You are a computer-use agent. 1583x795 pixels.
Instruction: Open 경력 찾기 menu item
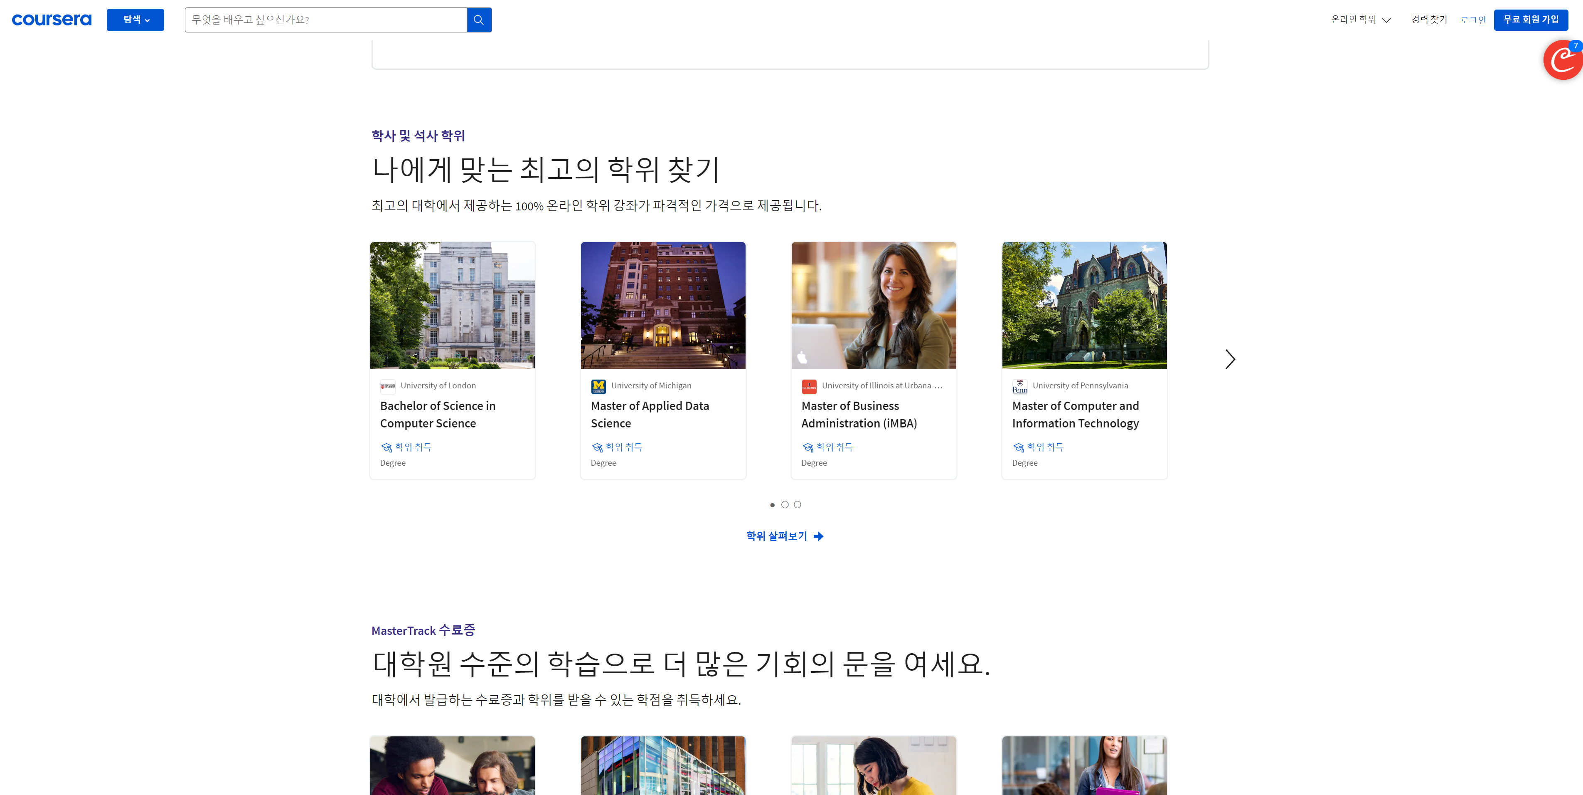tap(1429, 20)
